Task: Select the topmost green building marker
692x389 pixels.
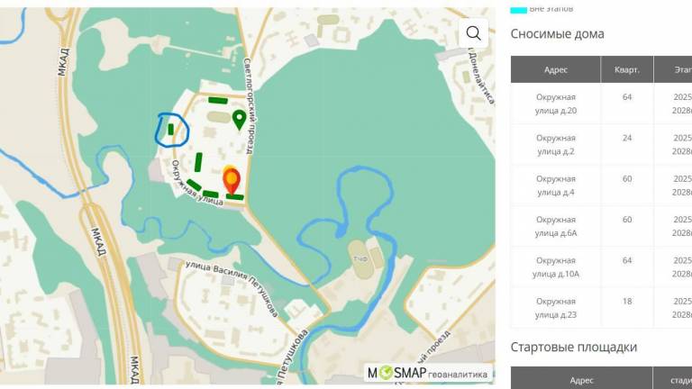Action: [x=218, y=100]
